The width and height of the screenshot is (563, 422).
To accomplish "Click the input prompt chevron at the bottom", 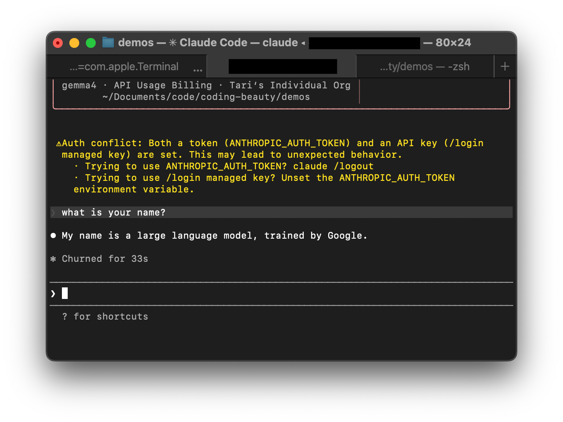I will [53, 294].
